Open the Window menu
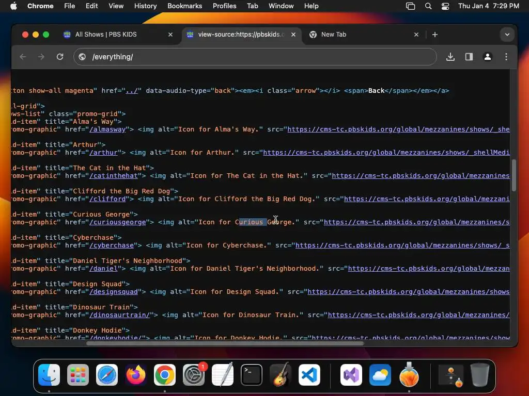Screen dimensions: 529x396 click(x=281, y=6)
